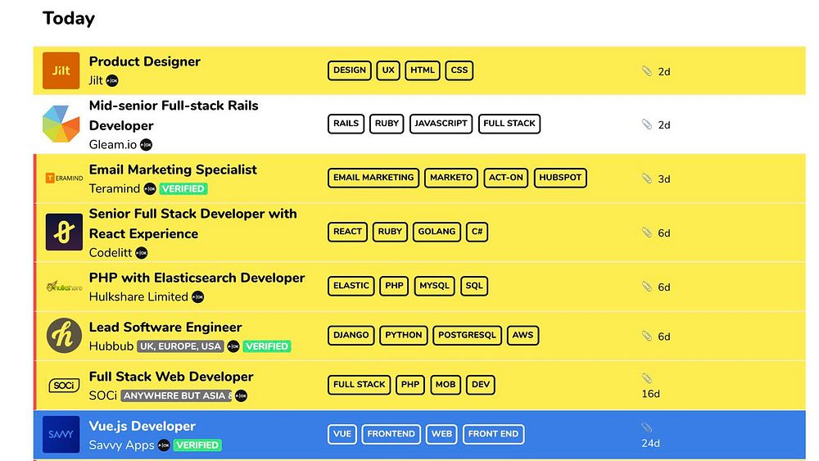Filter jobs by the ELASTIC tag

click(351, 286)
